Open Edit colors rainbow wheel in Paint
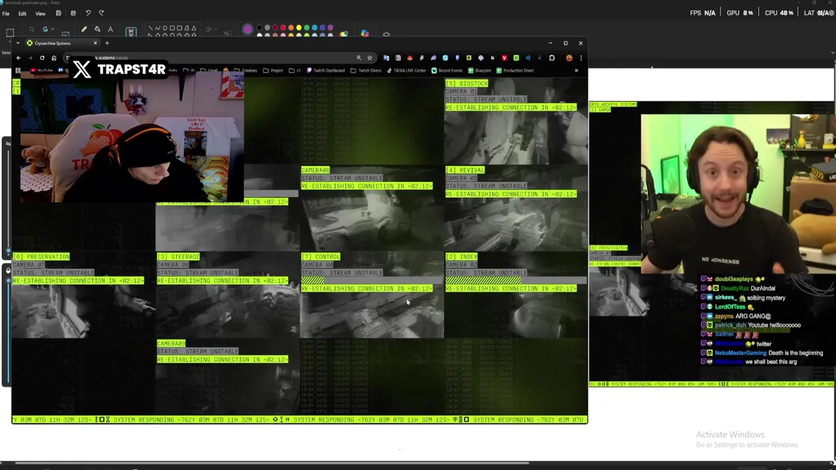 (344, 34)
